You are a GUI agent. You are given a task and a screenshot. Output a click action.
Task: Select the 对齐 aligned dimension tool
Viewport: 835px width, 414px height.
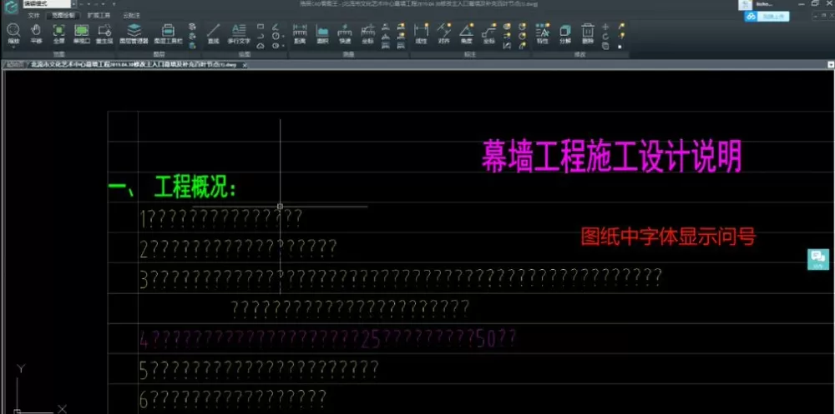coord(444,33)
